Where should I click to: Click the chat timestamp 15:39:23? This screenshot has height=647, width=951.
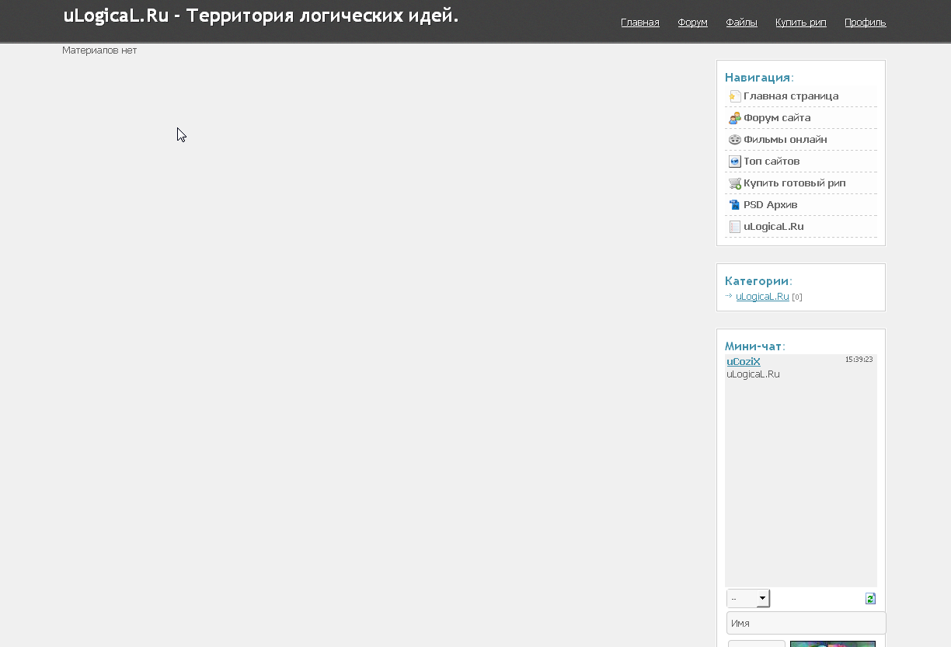859,360
